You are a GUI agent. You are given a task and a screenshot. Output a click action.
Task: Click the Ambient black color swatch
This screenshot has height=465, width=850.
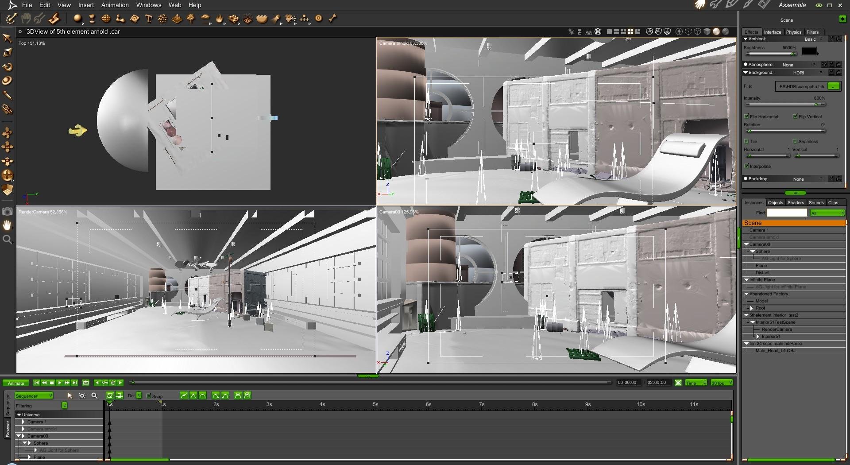[x=809, y=51]
